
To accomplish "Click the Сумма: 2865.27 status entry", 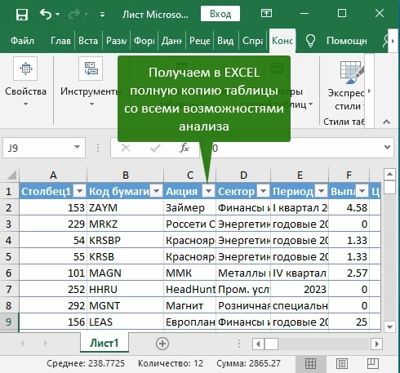I will (x=248, y=363).
